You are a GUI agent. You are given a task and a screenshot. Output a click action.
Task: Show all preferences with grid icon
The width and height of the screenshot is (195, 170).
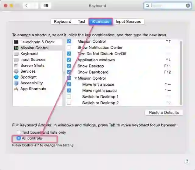pos(46,5)
